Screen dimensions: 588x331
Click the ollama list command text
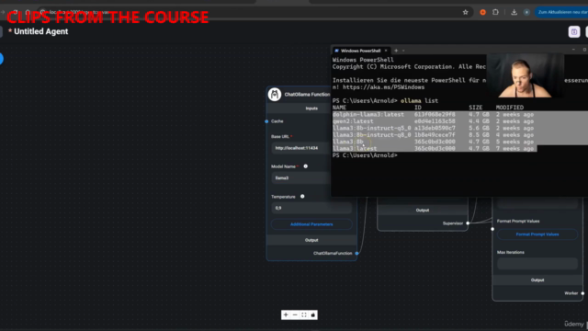419,100
